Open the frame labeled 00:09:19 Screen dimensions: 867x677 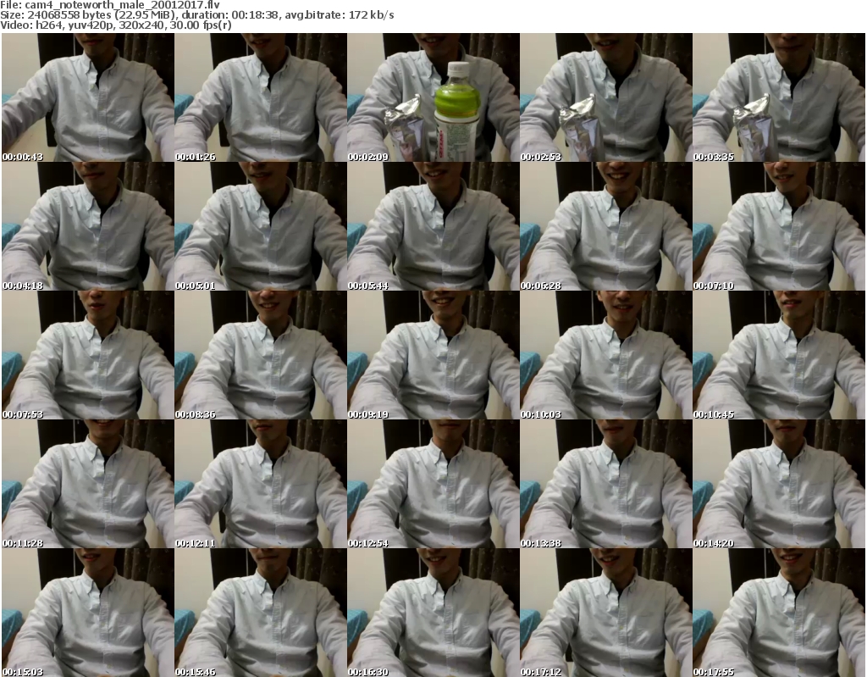coord(433,355)
